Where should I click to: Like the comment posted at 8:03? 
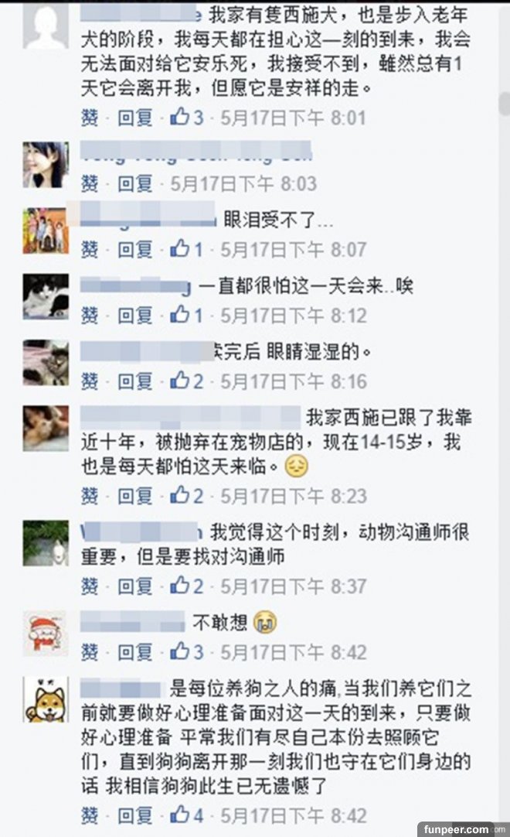pyautogui.click(x=90, y=183)
